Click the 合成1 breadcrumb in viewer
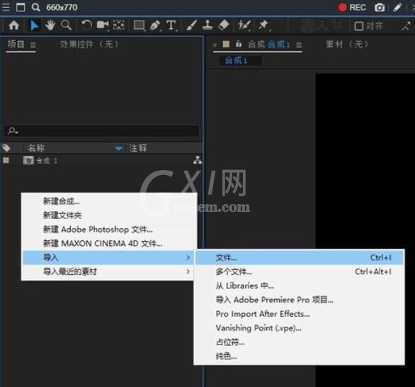 coord(236,61)
